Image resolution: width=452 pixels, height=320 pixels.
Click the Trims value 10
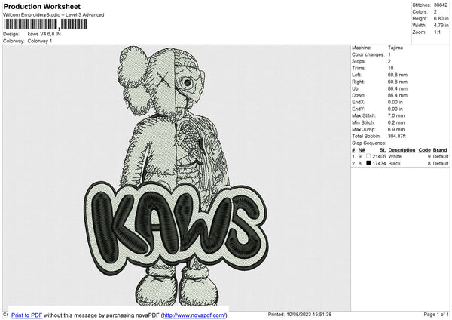tap(390, 68)
